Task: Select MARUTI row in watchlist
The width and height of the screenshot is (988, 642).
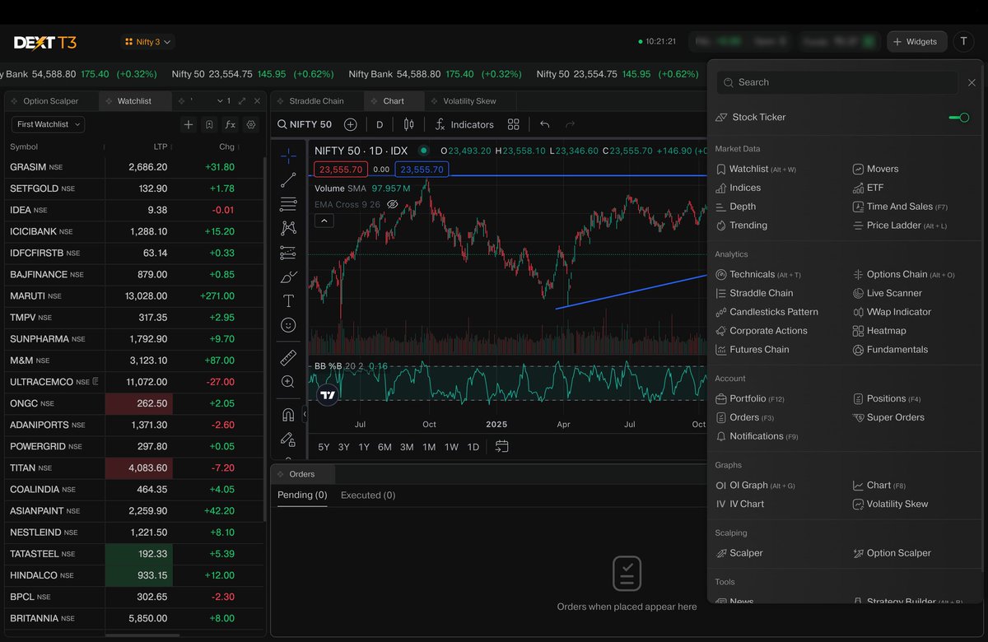Action: pyautogui.click(x=135, y=295)
